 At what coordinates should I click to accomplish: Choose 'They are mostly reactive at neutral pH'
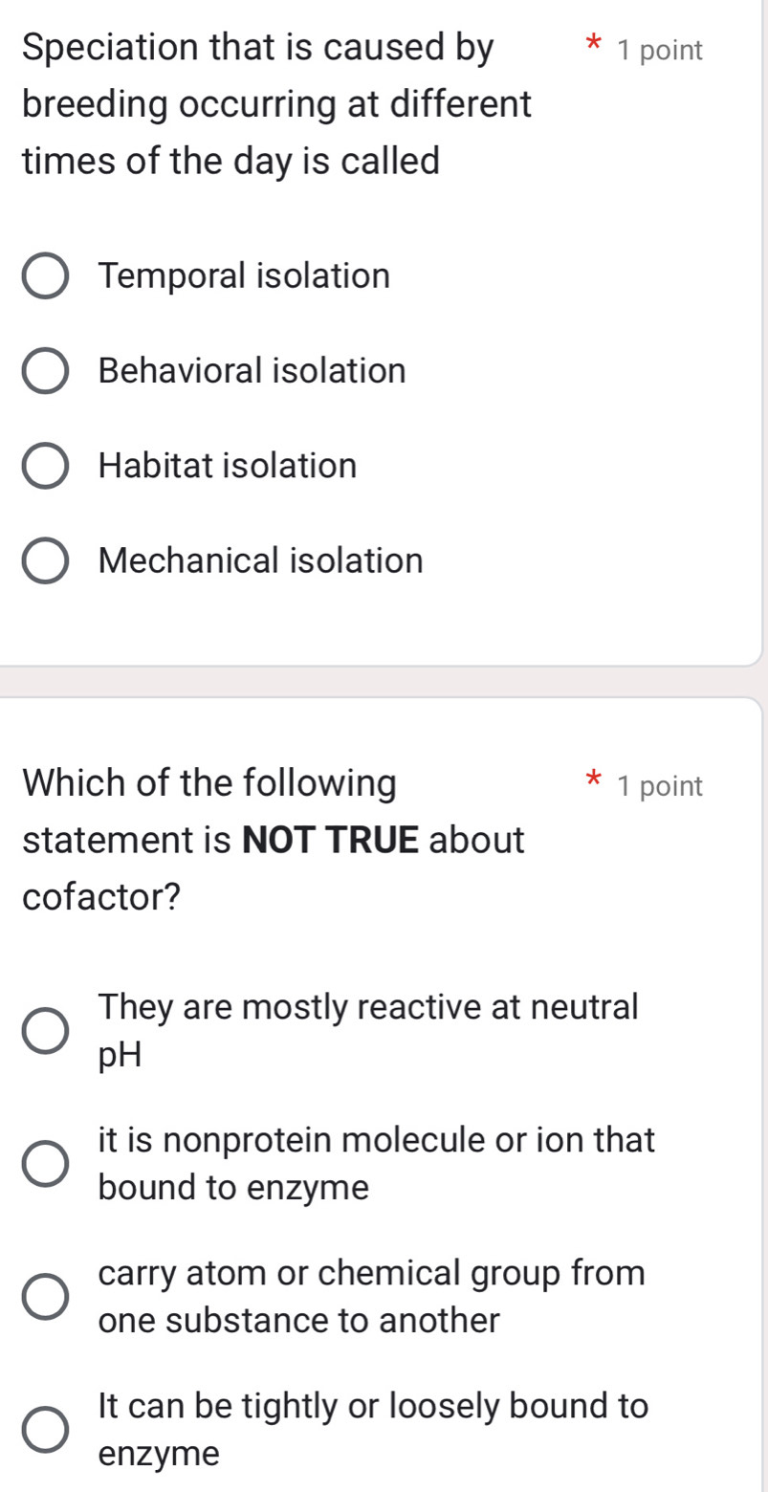[366, 1029]
